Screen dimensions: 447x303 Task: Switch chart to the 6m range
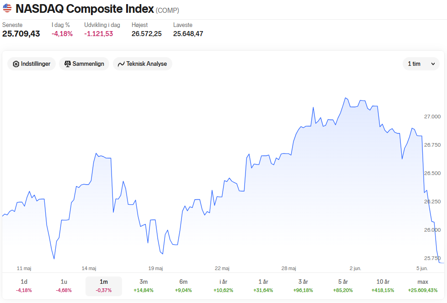point(184,286)
